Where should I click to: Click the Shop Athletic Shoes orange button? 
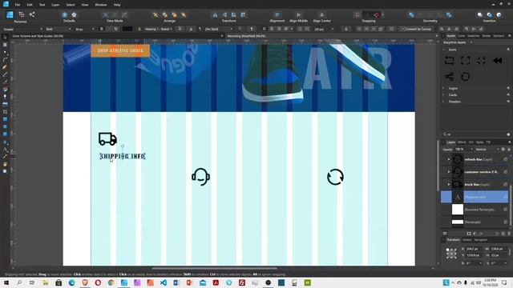[120, 50]
